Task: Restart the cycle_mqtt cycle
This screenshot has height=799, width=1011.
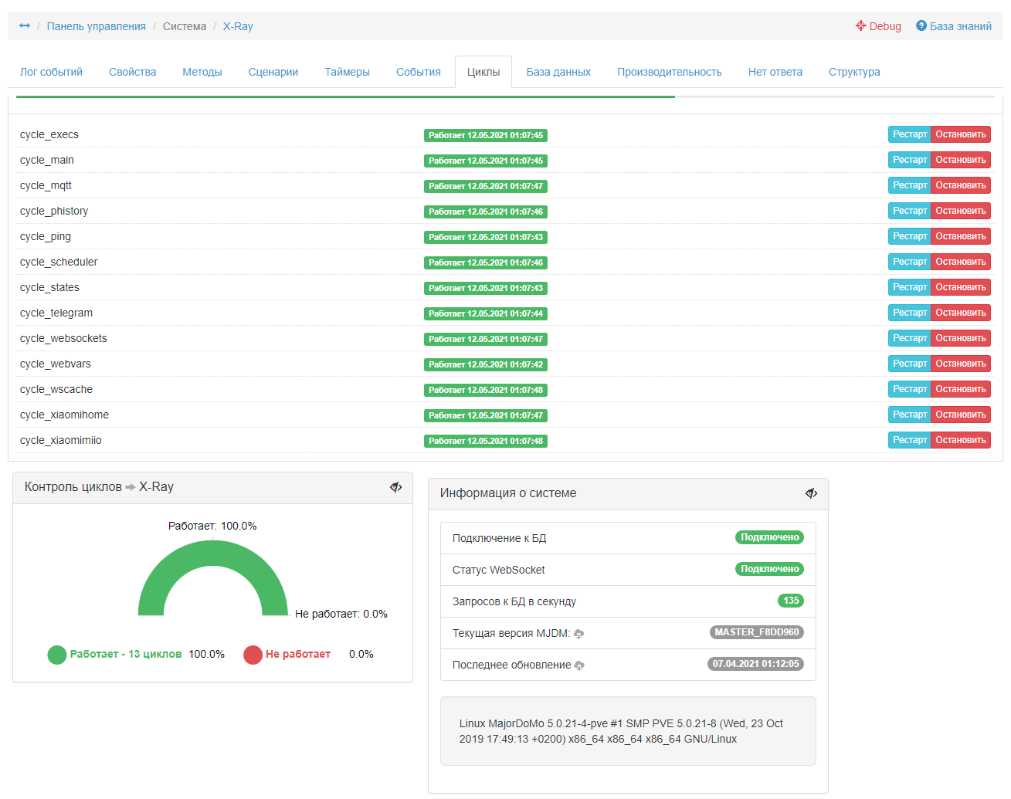Action: tap(909, 185)
